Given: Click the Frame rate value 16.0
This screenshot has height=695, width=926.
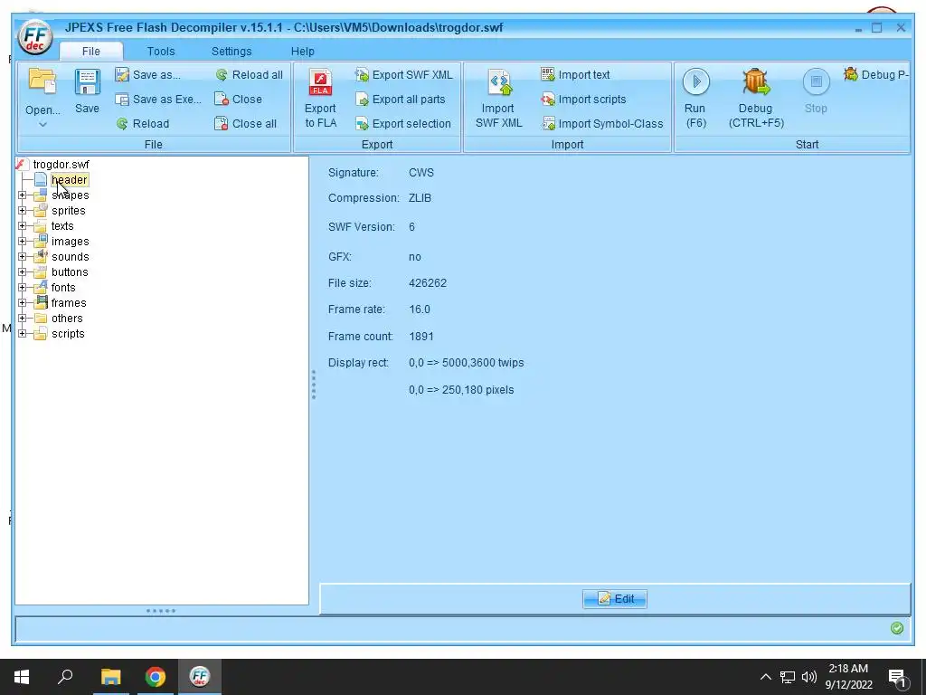Looking at the screenshot, I should (x=420, y=309).
